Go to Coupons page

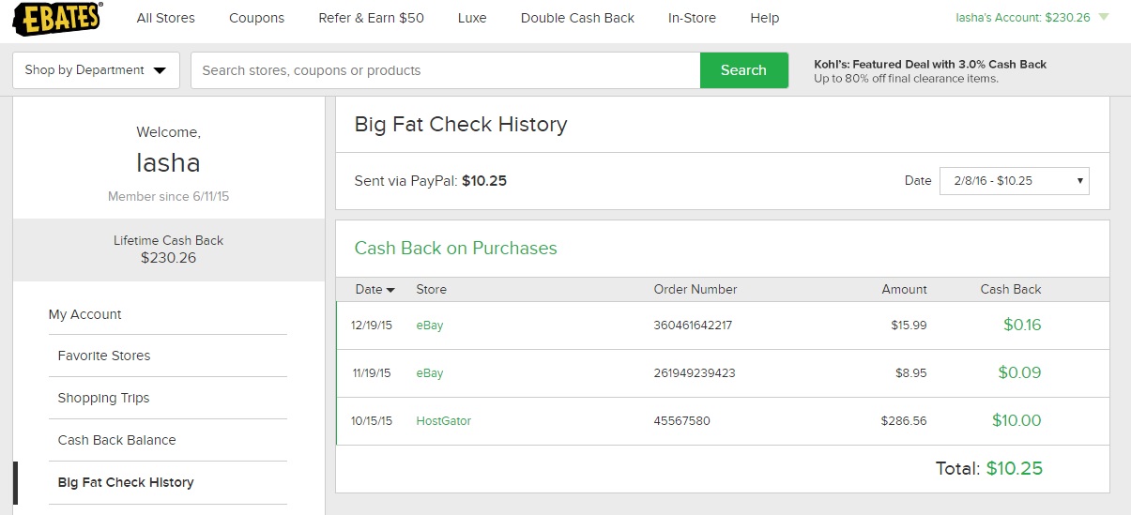tap(256, 18)
